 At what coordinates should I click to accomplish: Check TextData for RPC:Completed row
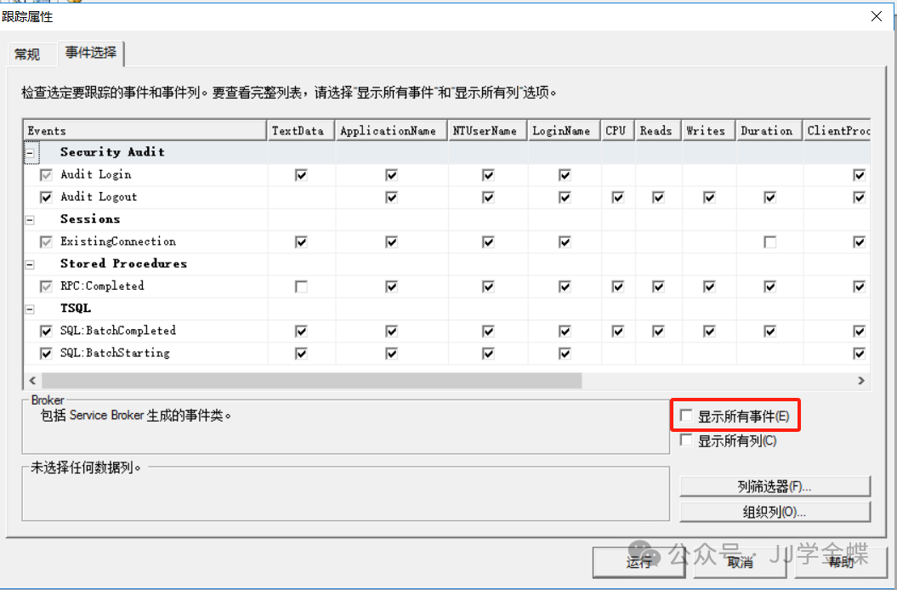pyautogui.click(x=302, y=286)
